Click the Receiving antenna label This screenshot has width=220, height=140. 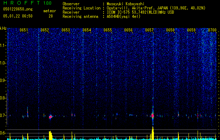point(80,16)
